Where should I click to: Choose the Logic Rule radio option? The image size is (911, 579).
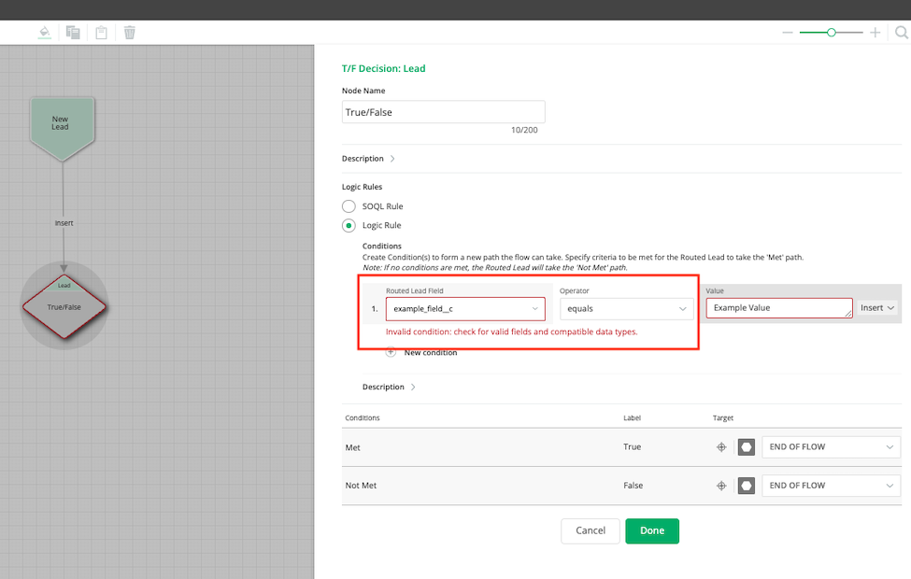[x=349, y=225]
